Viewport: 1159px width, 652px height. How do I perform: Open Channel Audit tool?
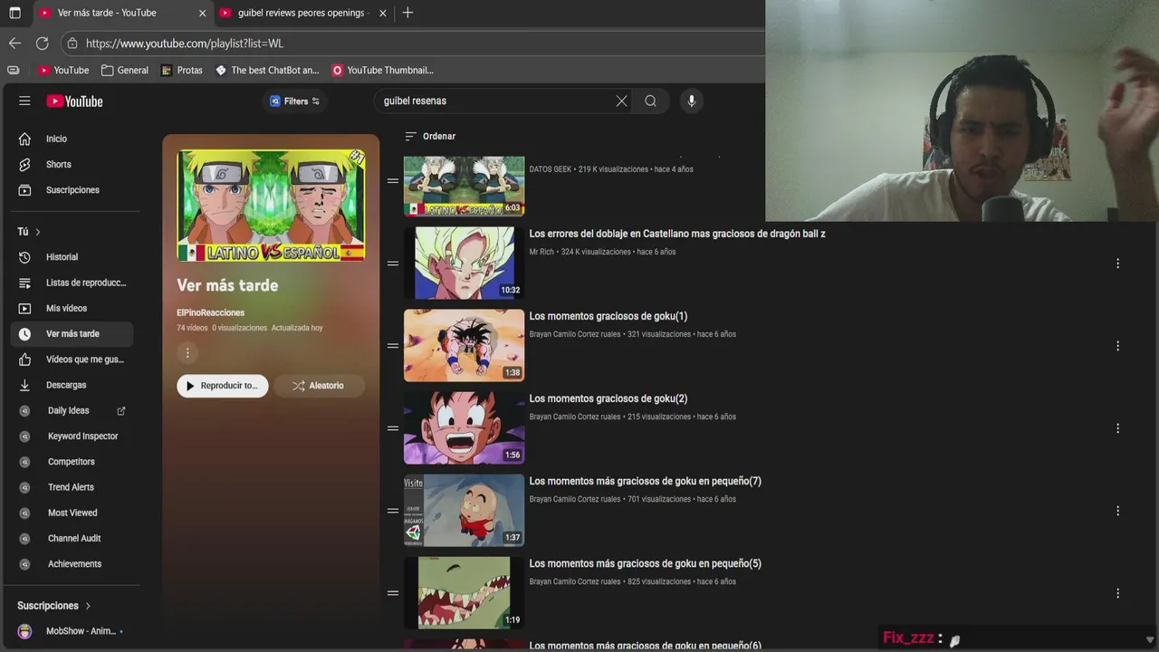click(x=72, y=538)
